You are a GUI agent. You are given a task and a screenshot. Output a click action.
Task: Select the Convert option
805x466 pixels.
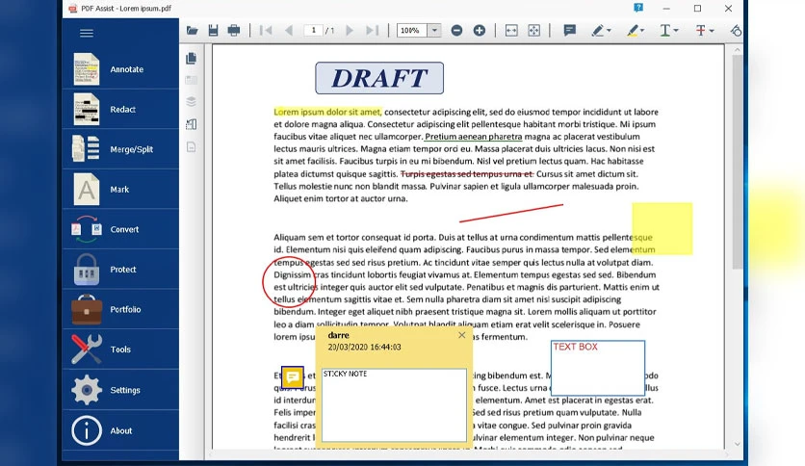[x=120, y=229]
